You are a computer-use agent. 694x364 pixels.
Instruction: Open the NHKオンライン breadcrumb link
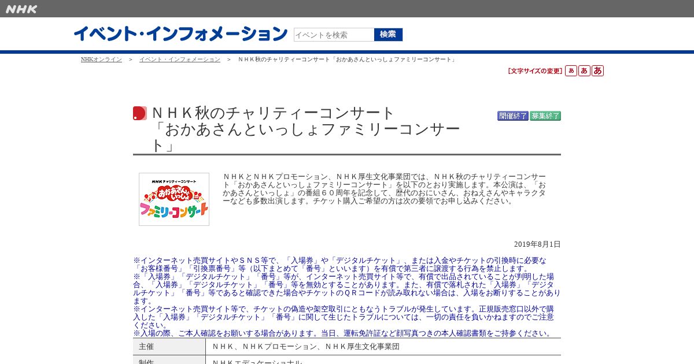(101, 60)
